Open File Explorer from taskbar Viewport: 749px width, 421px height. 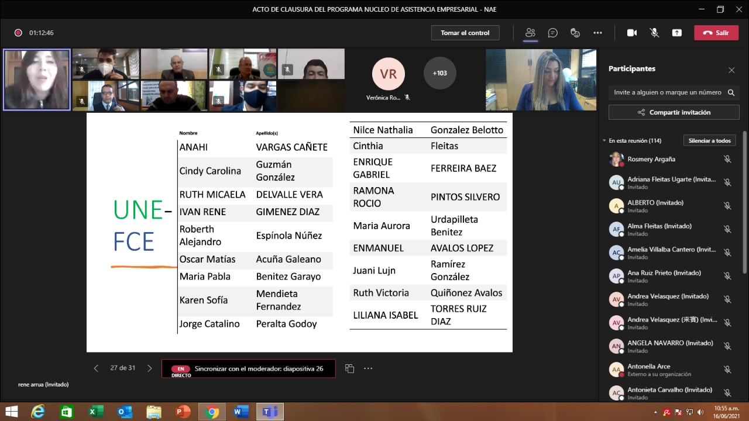click(153, 412)
